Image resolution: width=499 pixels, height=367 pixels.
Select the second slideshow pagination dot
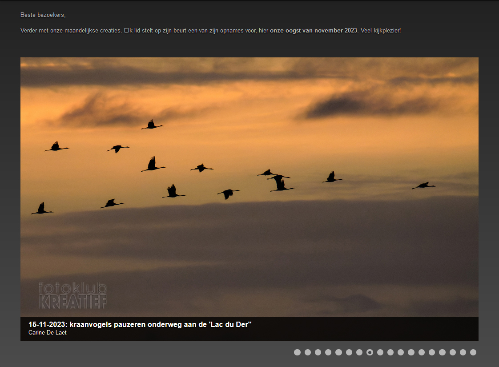308,352
